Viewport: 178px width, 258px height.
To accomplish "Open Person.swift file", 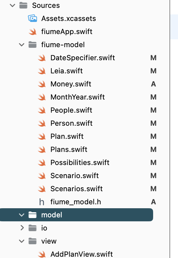I will (71, 123).
